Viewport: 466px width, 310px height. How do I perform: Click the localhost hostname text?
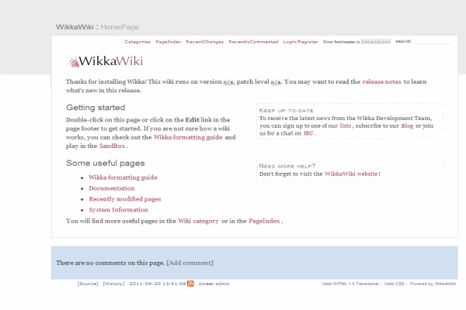376,42
